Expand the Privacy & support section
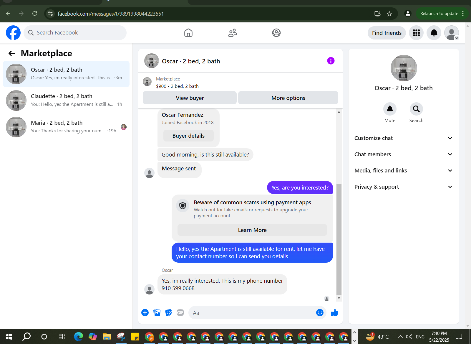The image size is (471, 344). tap(404, 187)
